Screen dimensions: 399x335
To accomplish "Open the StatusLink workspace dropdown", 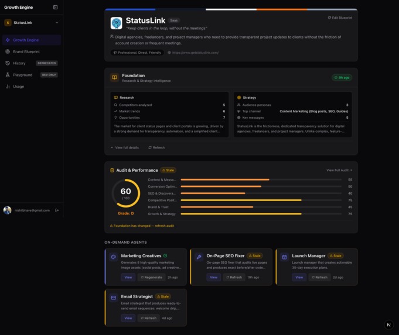I will (32, 23).
